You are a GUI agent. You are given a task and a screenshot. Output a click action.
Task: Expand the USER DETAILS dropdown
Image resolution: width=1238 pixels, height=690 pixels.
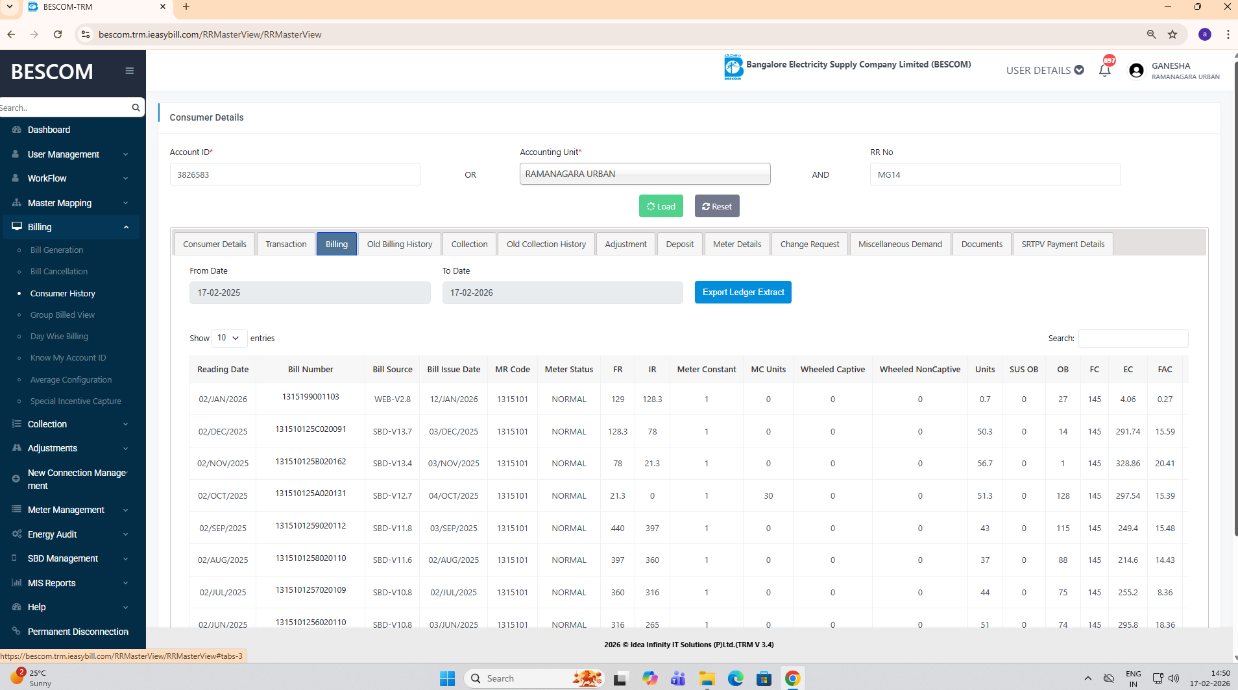click(1045, 70)
